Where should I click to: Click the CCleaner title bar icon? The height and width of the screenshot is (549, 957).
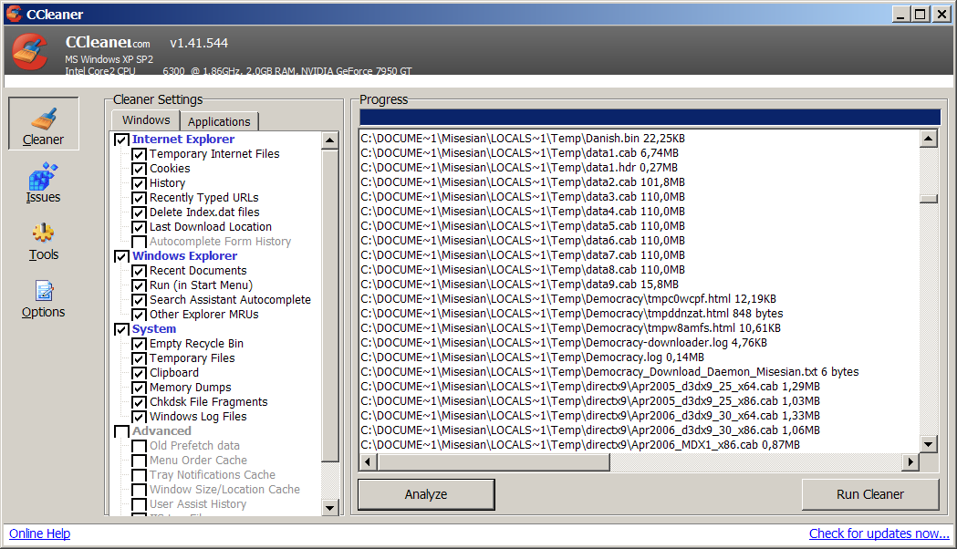point(14,14)
